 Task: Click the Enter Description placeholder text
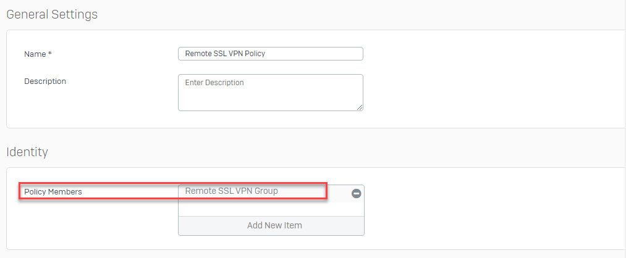point(214,83)
